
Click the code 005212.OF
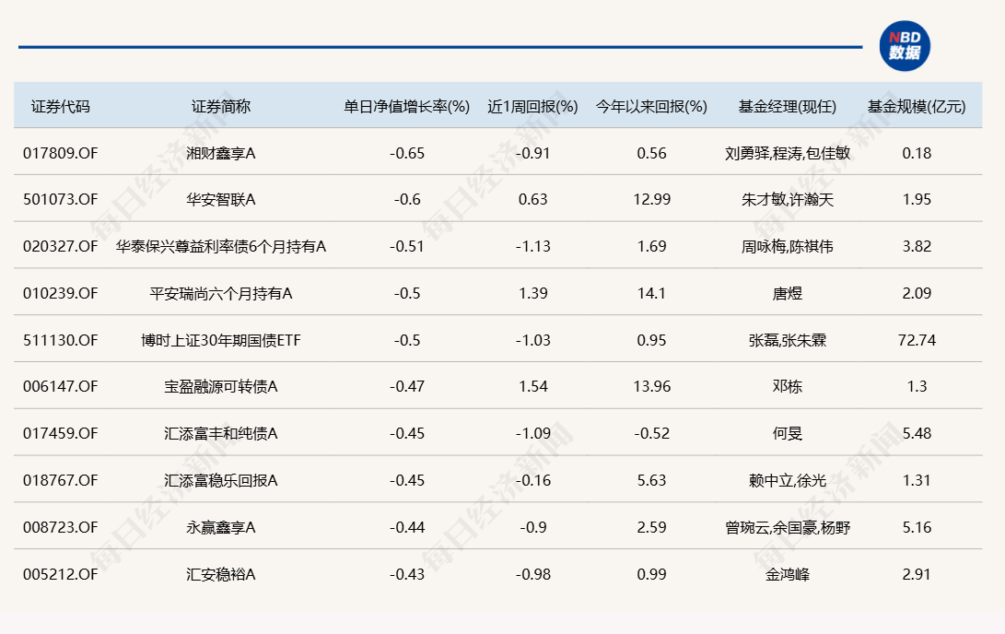(x=60, y=574)
